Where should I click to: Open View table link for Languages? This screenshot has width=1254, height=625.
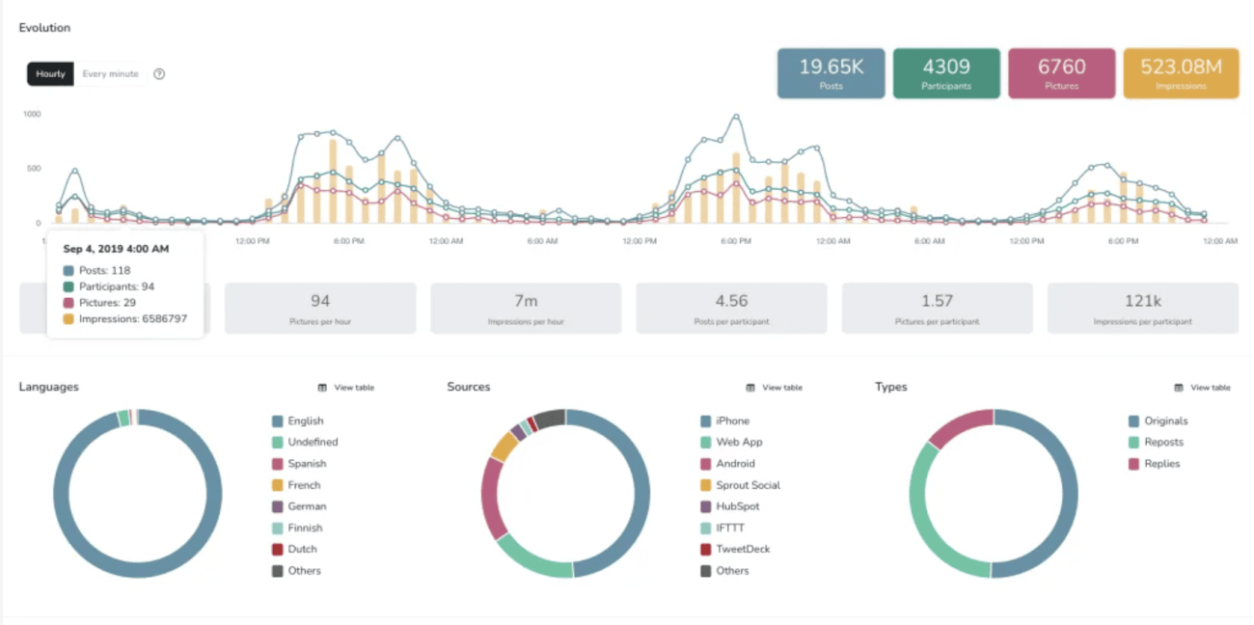click(x=354, y=388)
